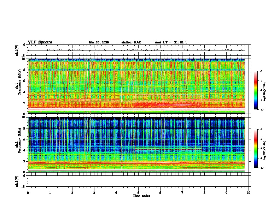Screen dimensions: 280x216
Task: Click the "station=KAG" label
Action: click(x=131, y=42)
